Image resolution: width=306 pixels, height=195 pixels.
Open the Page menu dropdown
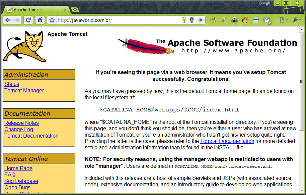(x=284, y=20)
